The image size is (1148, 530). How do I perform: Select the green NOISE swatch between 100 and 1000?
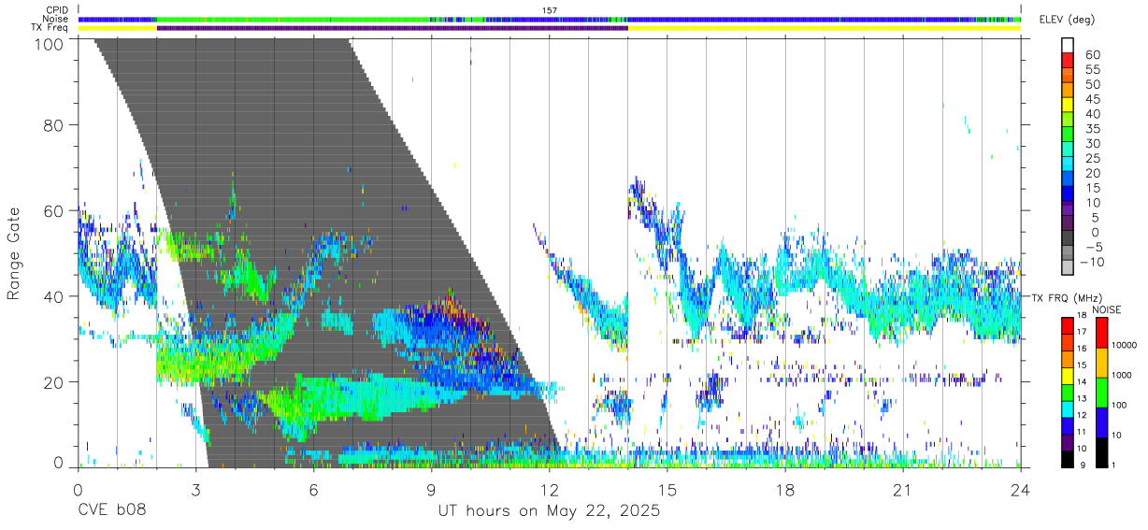click(x=1102, y=392)
